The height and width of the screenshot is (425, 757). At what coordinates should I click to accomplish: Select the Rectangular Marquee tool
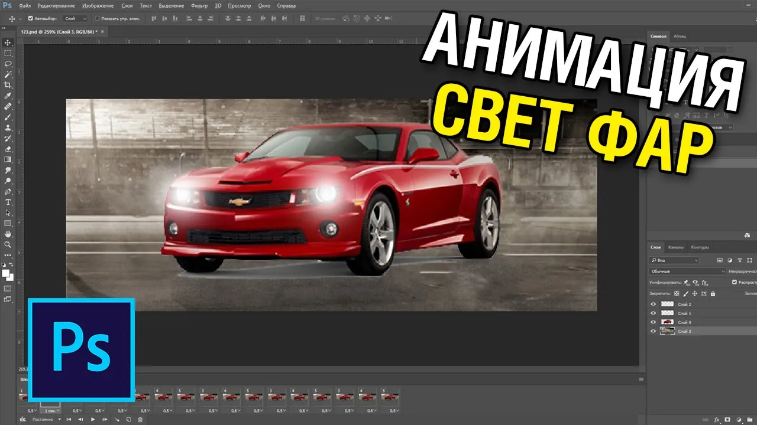tap(8, 53)
